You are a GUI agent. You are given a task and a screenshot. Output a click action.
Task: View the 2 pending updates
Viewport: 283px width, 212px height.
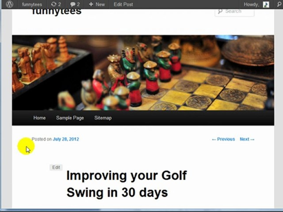point(56,4)
